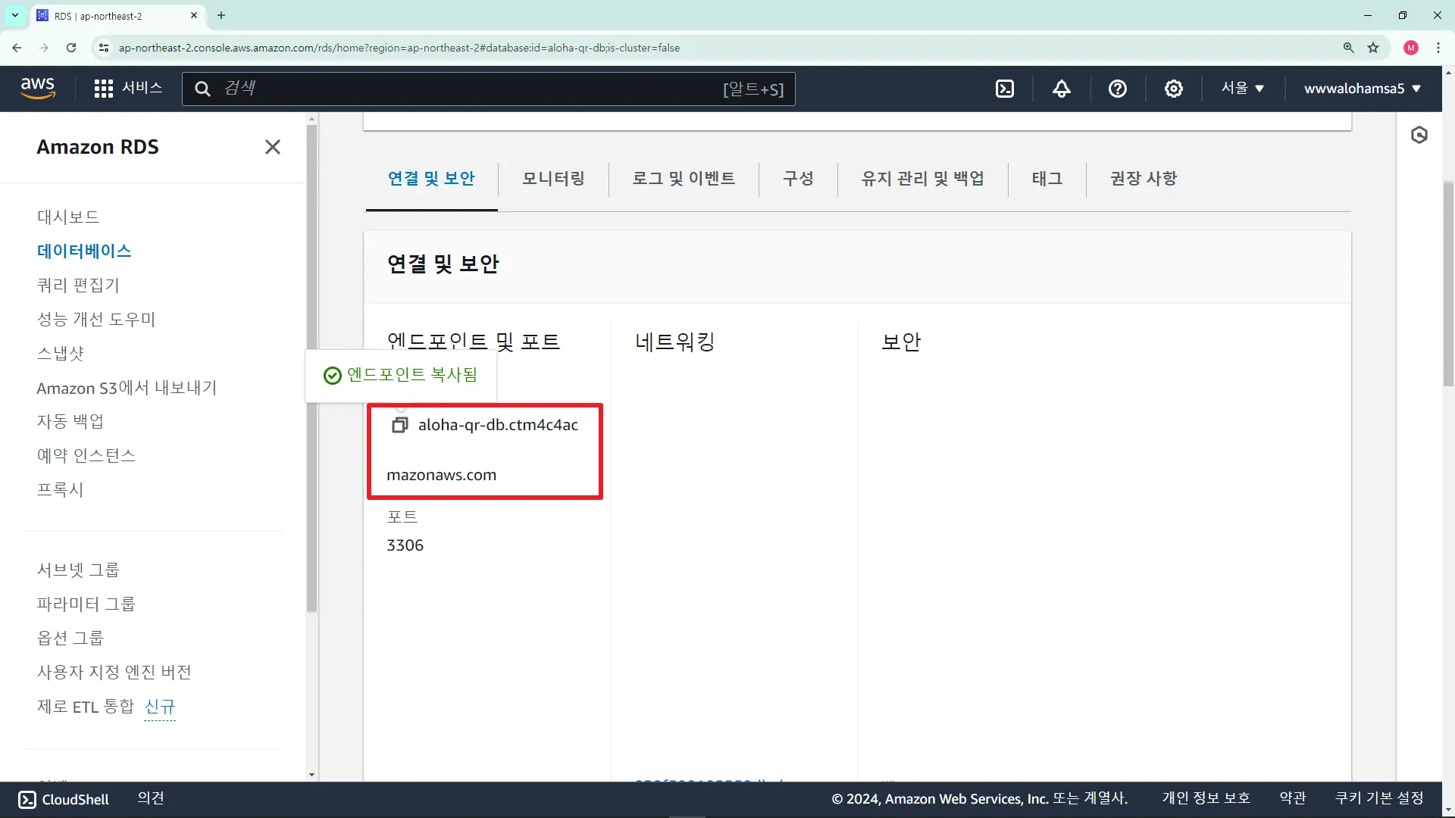Expand the wwwalohamsa5 account dropdown
Screen dimensions: 1455x818
pos(1362,89)
